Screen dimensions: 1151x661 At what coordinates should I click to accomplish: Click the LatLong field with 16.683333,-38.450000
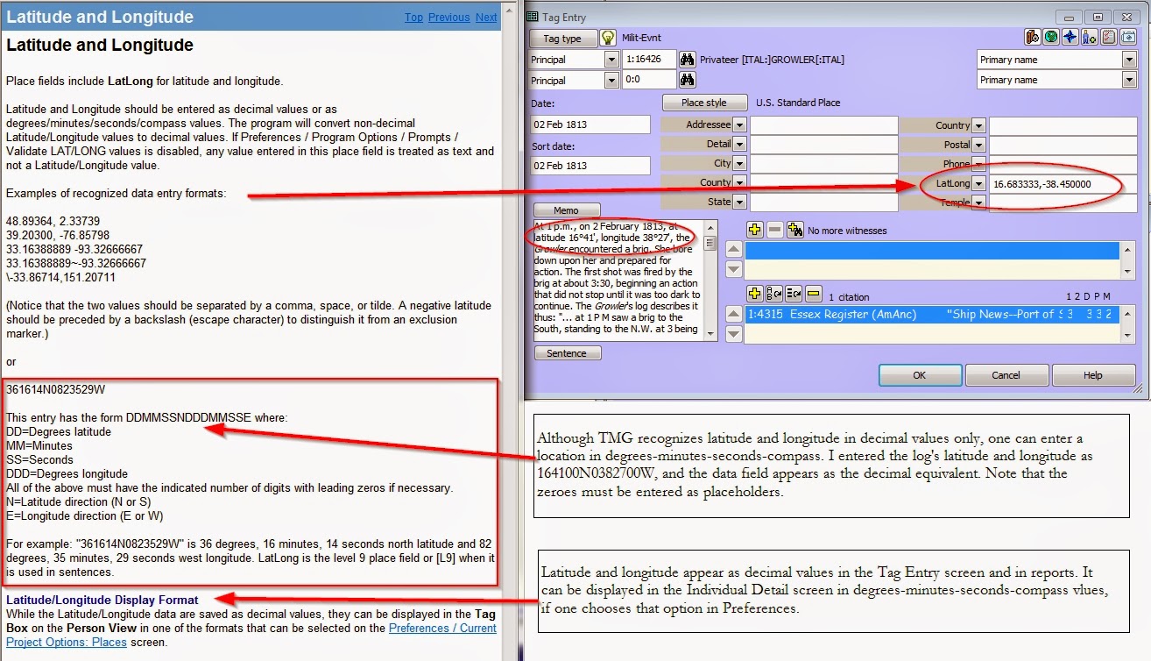1063,184
